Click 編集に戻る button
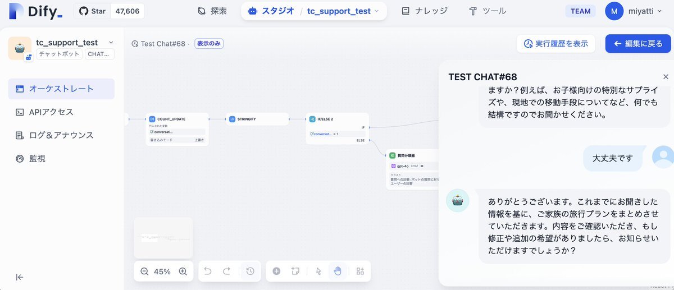 [x=638, y=44]
